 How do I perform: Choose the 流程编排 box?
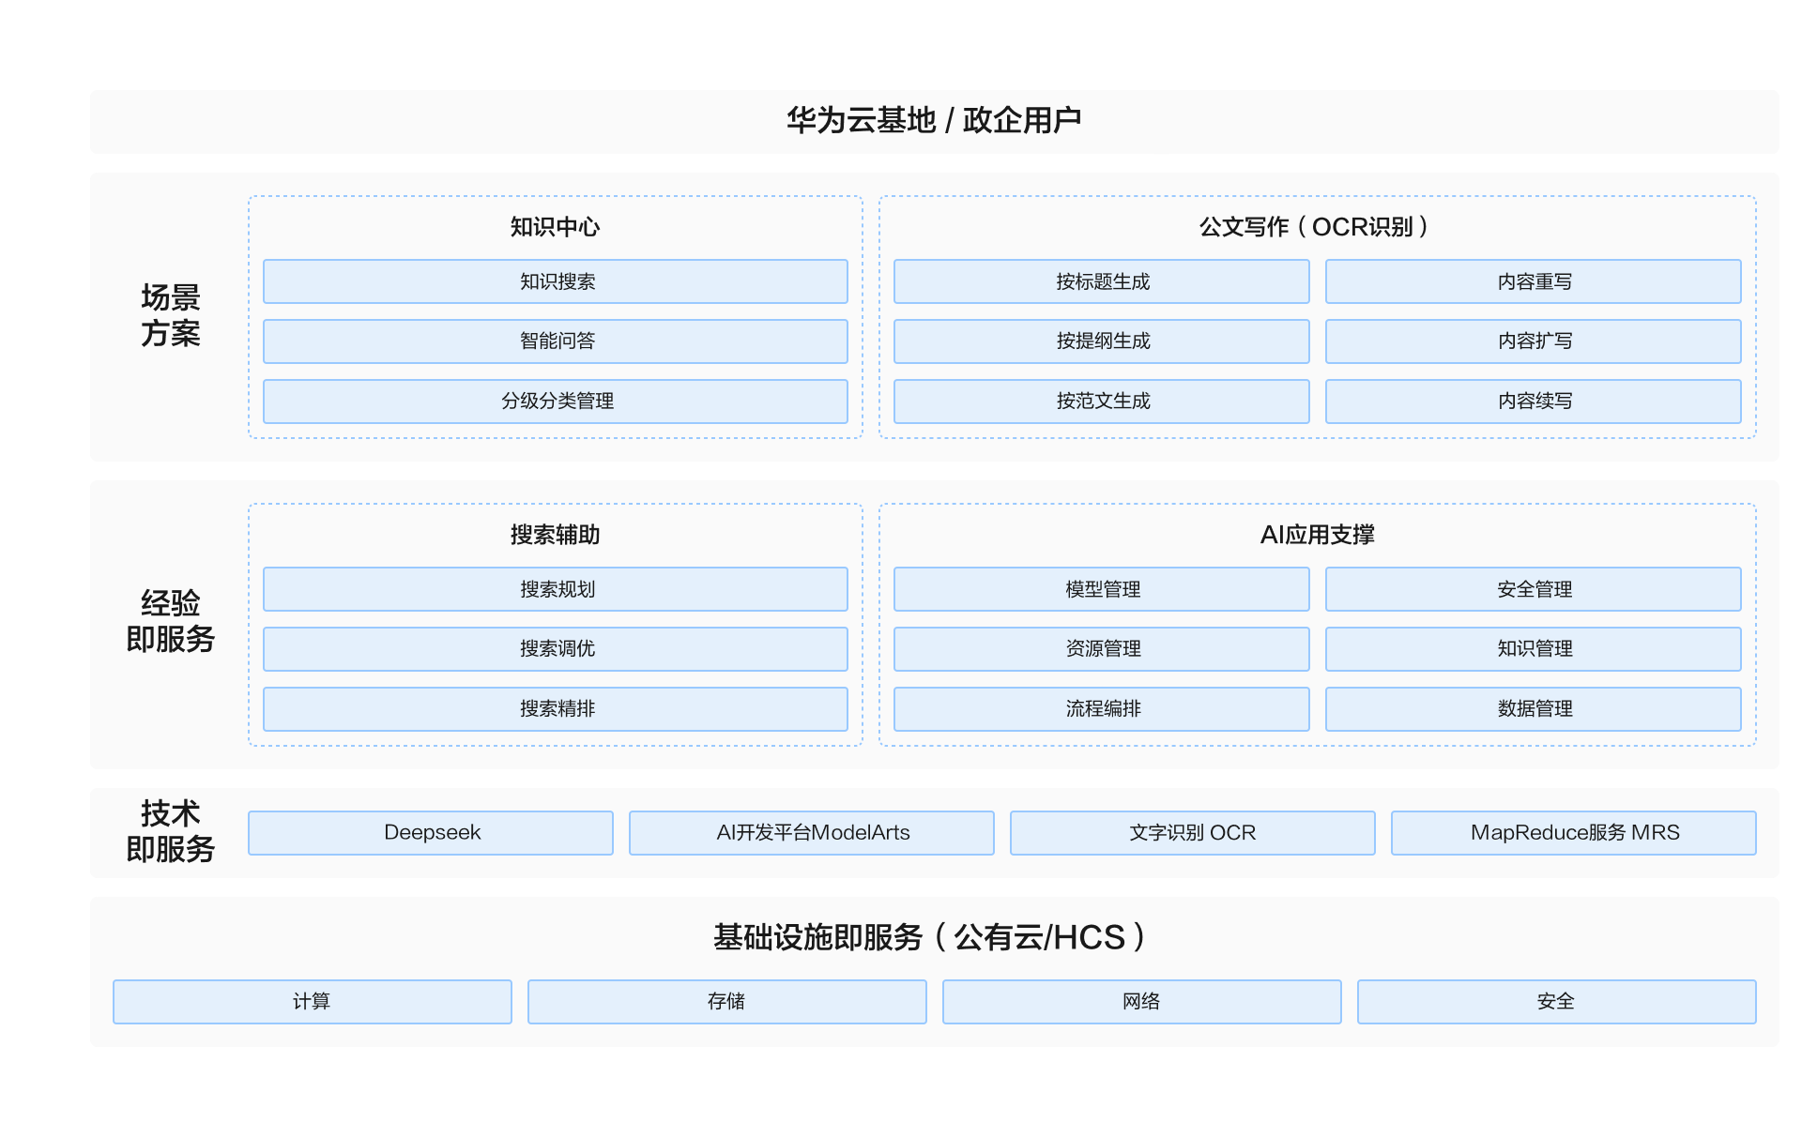(1101, 709)
